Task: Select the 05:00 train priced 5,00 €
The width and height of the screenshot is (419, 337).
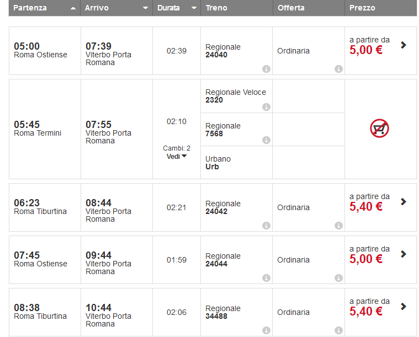Action: (x=404, y=45)
